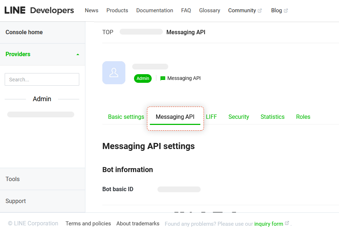Click the redacted provider breadcrumb

141,32
